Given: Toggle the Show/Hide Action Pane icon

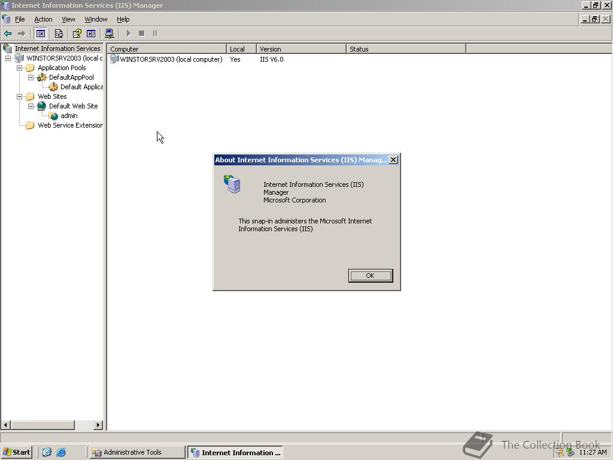Looking at the screenshot, I should 91,34.
